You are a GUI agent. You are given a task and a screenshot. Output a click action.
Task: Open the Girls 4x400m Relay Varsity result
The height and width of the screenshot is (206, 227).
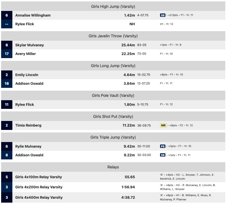coord(39,198)
